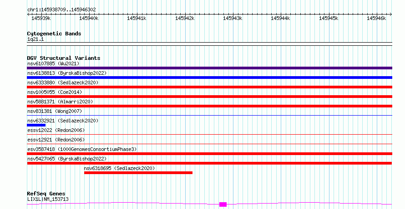Click the 145941k ruler position
405x209 pixels.
pos(137,18)
